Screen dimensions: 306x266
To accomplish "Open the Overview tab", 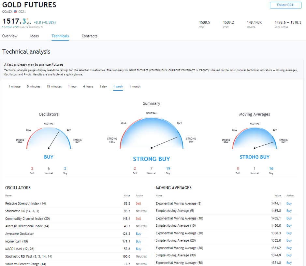I will [x=10, y=36].
